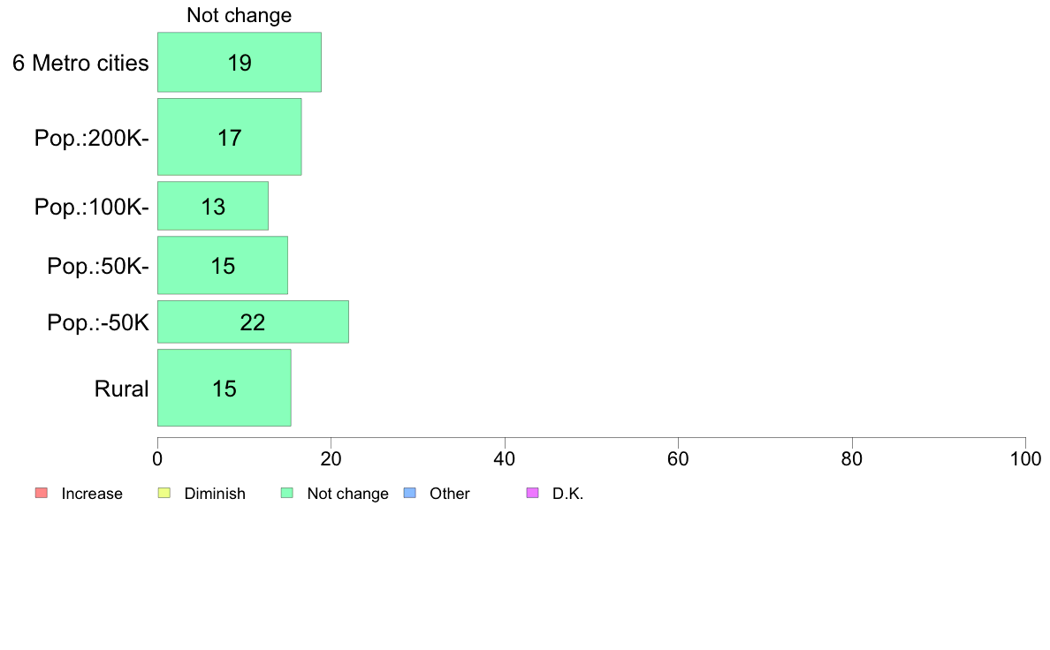Click the red Increase legend swatch
The height and width of the screenshot is (650, 1050).
click(42, 494)
